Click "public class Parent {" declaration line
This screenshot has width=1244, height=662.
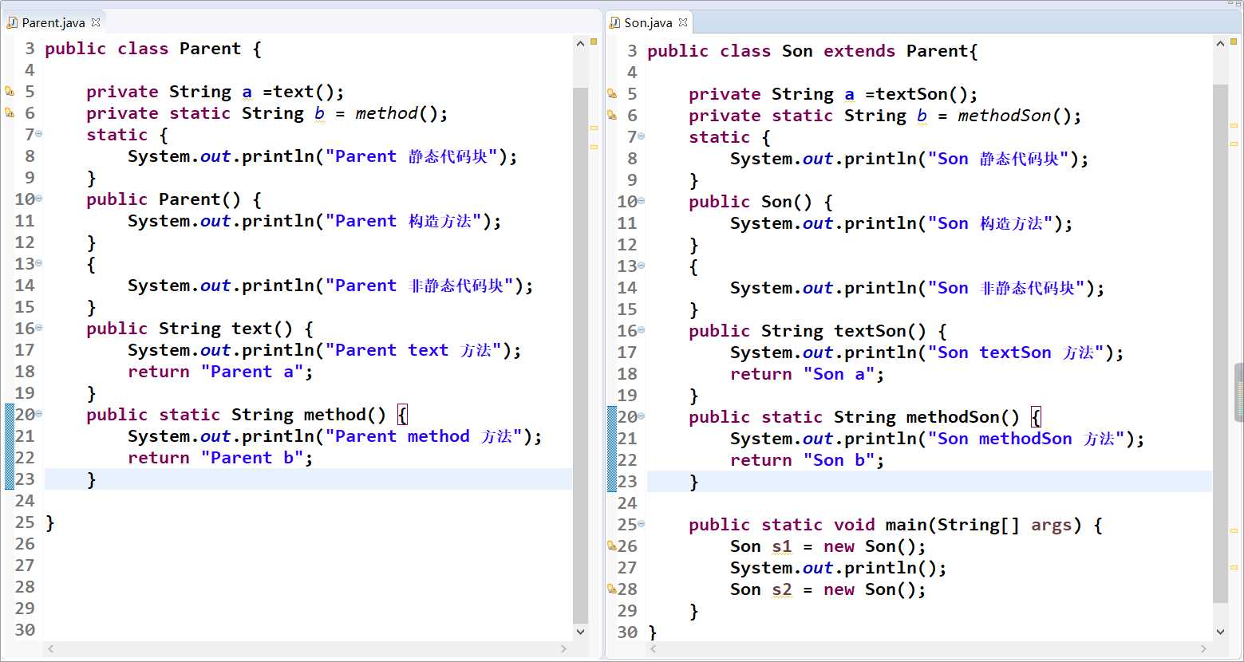coord(153,49)
